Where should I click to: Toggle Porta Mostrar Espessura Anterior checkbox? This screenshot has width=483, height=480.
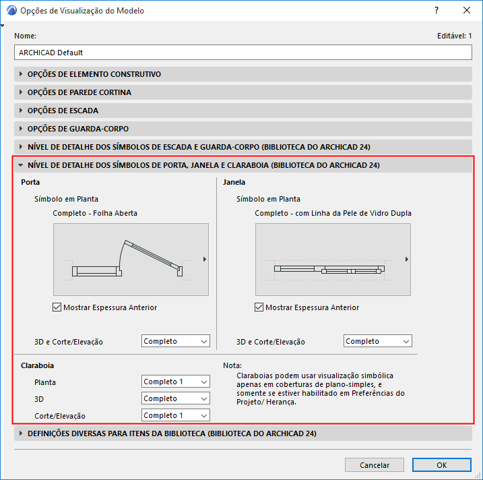(x=57, y=307)
